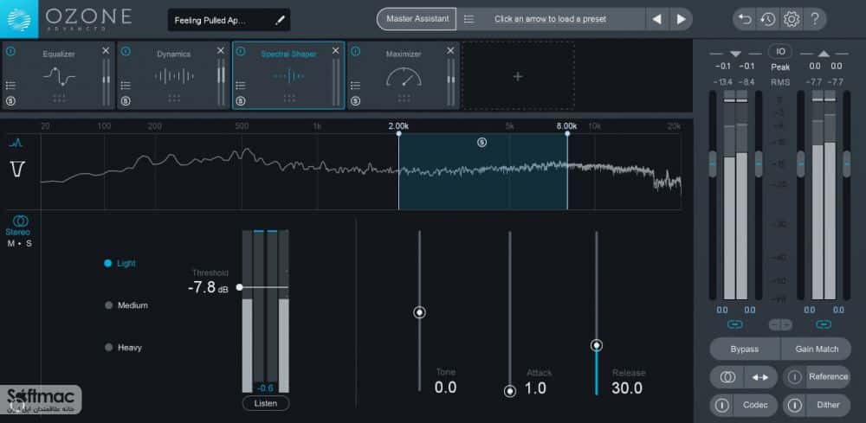Viewport: 866px width, 423px height.
Task: Open the settings gear
Action: pos(792,19)
